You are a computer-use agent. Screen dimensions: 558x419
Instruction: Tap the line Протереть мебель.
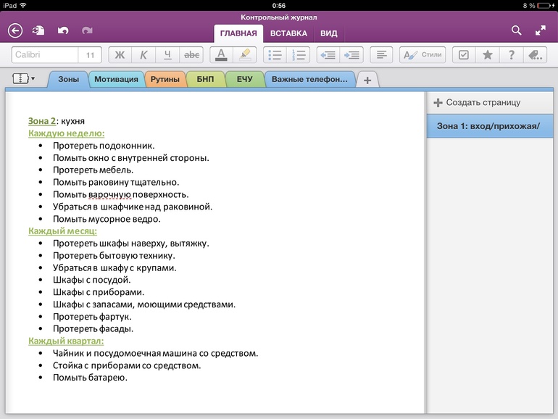(x=93, y=170)
